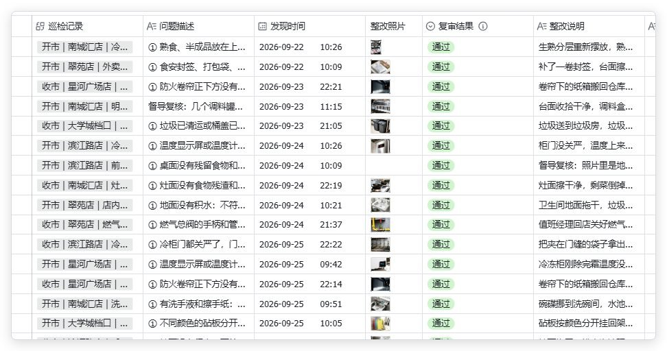
Task: Click 通过 tag in the 2026-09-23 11:15 row
Action: 441,106
